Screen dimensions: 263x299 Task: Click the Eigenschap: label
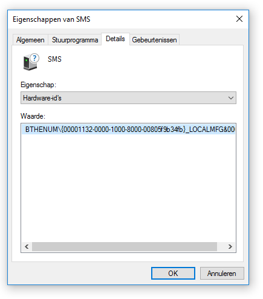tap(38, 85)
